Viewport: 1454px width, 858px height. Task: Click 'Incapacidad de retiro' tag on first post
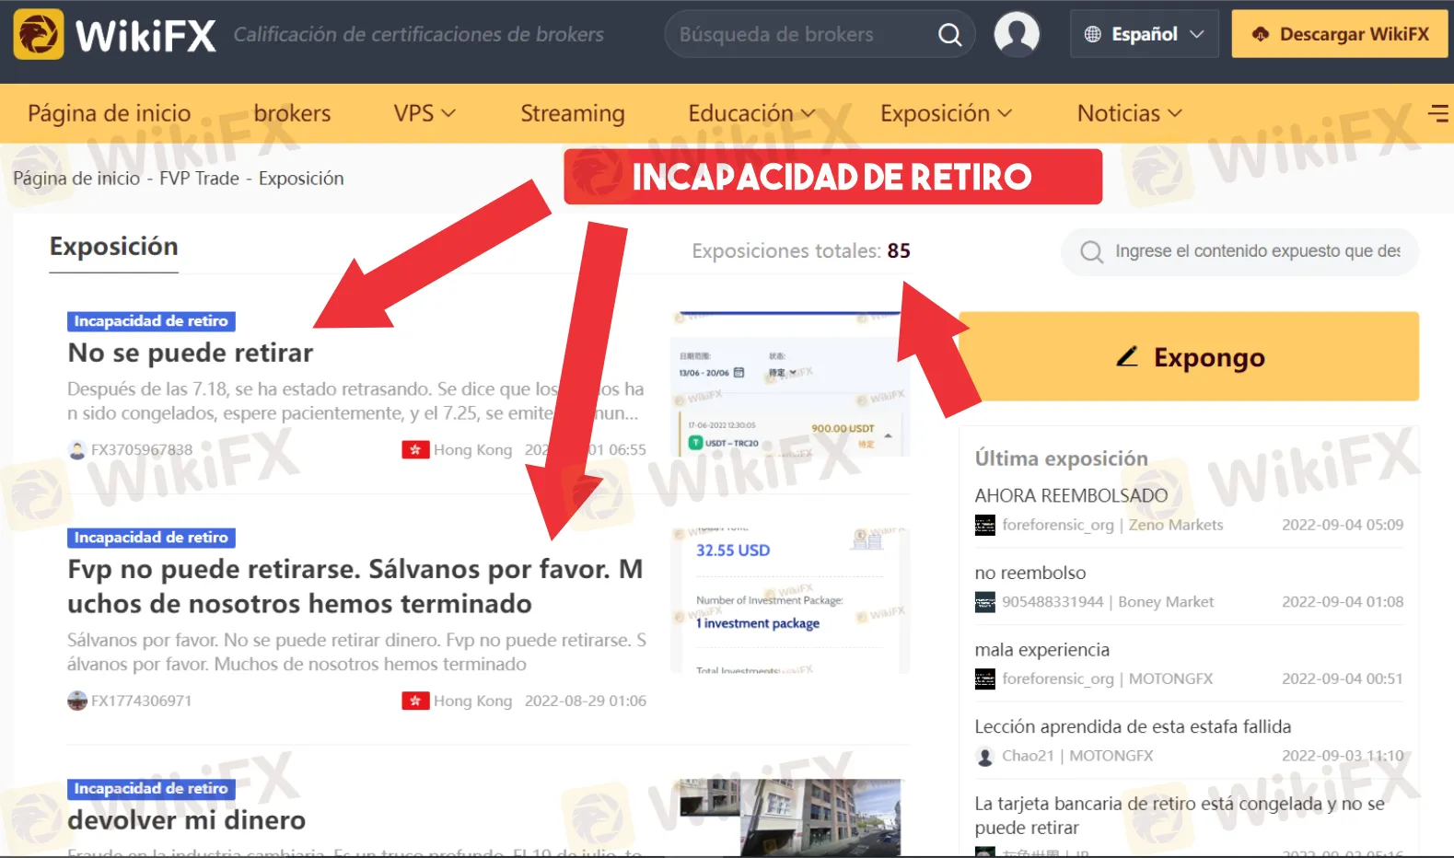point(151,321)
